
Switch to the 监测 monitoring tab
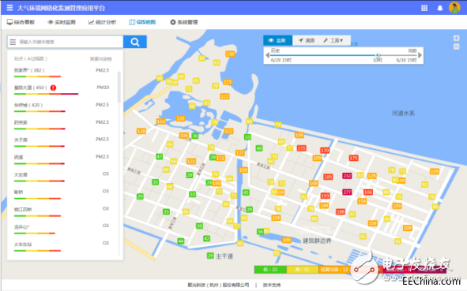(277, 40)
